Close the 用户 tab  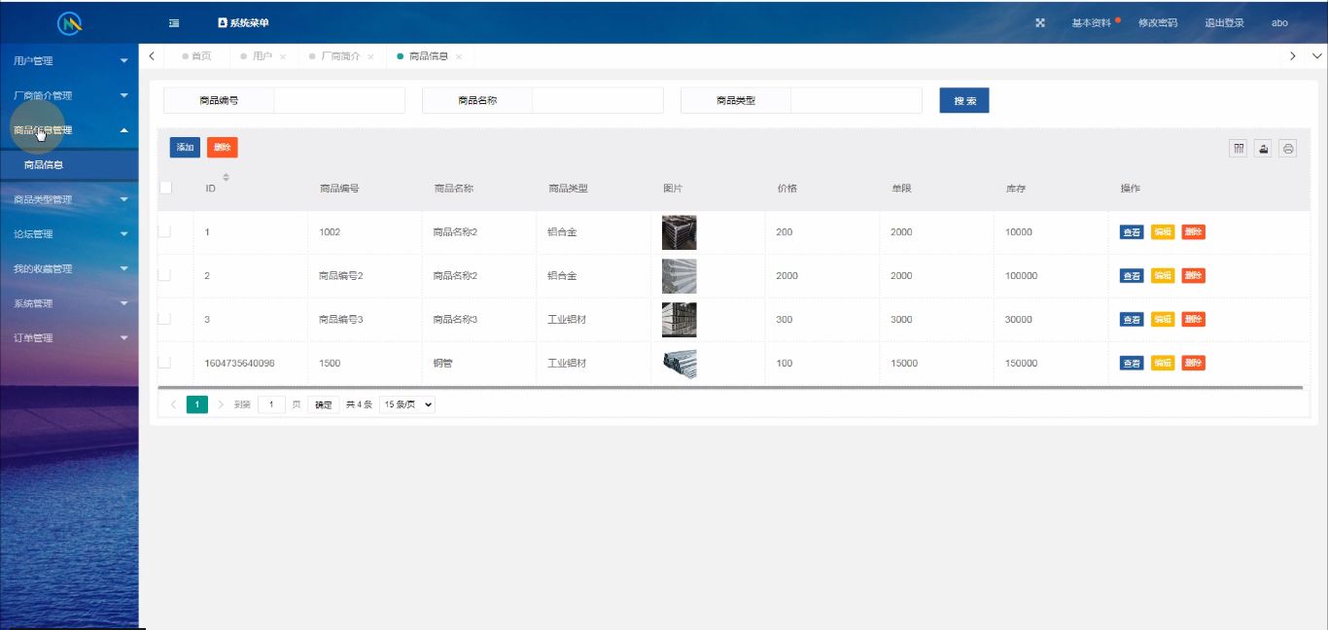(283, 57)
